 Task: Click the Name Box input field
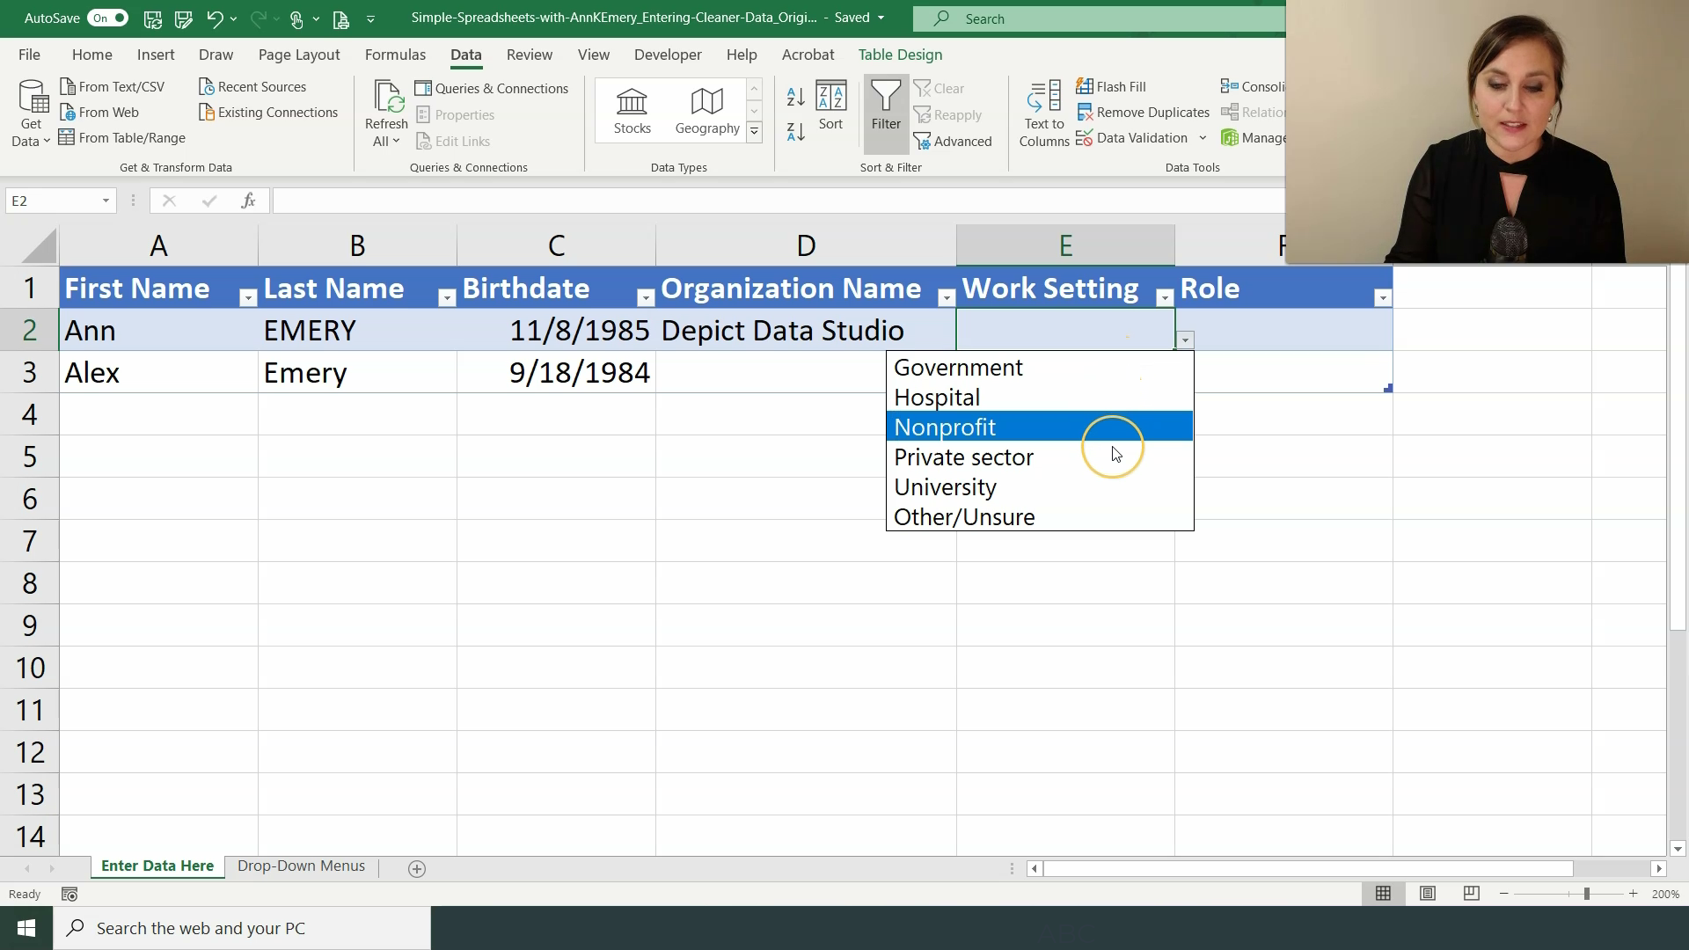(x=61, y=201)
